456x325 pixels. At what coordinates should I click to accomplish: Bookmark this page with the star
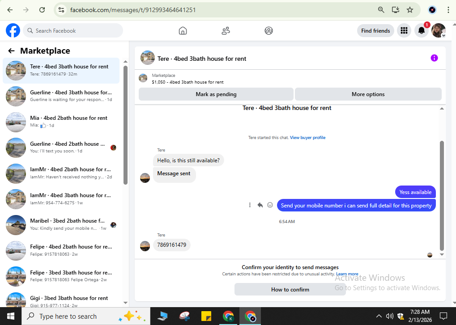tap(410, 10)
